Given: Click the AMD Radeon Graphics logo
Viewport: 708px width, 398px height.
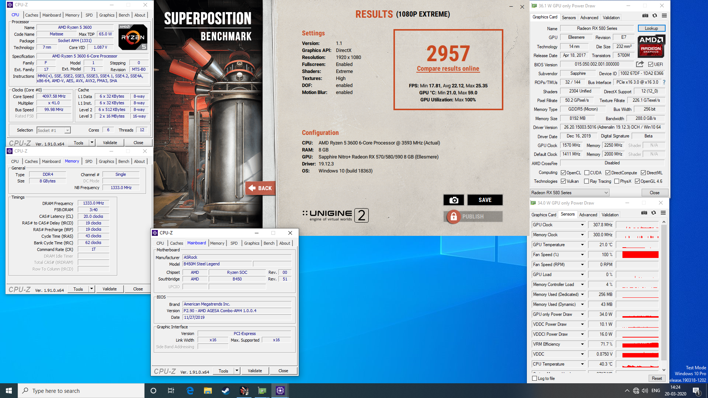Looking at the screenshot, I should pyautogui.click(x=651, y=46).
